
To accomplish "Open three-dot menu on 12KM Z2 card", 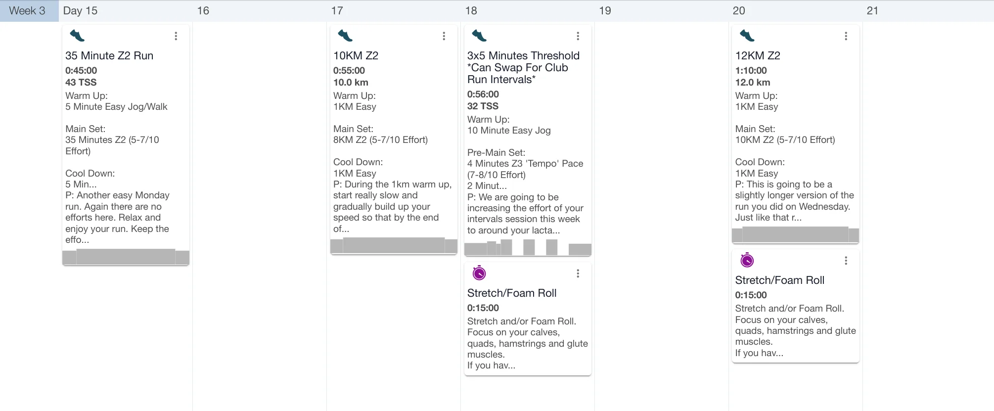I will pos(846,36).
